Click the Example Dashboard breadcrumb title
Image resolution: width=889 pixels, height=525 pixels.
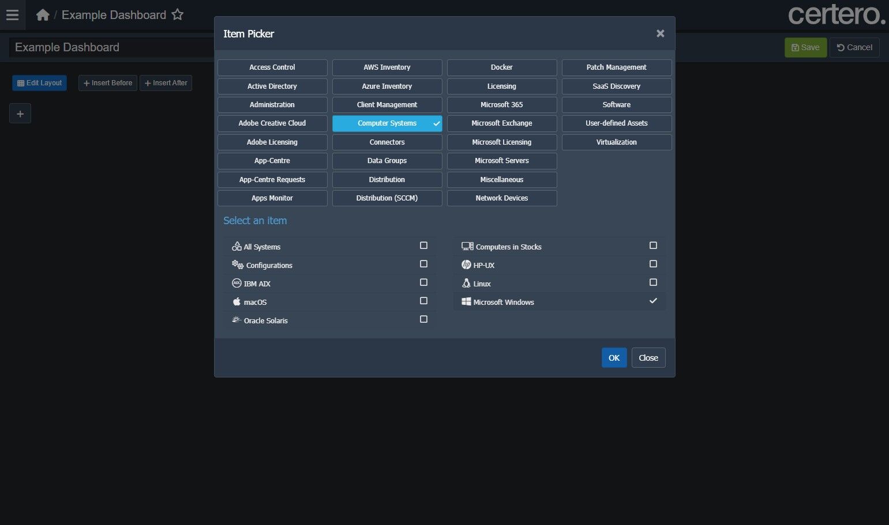[x=114, y=15]
